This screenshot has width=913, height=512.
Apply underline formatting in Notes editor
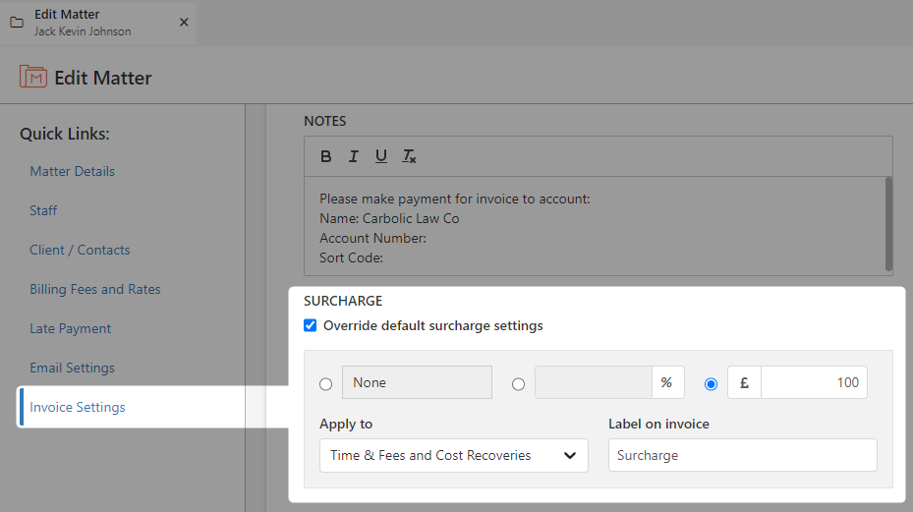380,156
